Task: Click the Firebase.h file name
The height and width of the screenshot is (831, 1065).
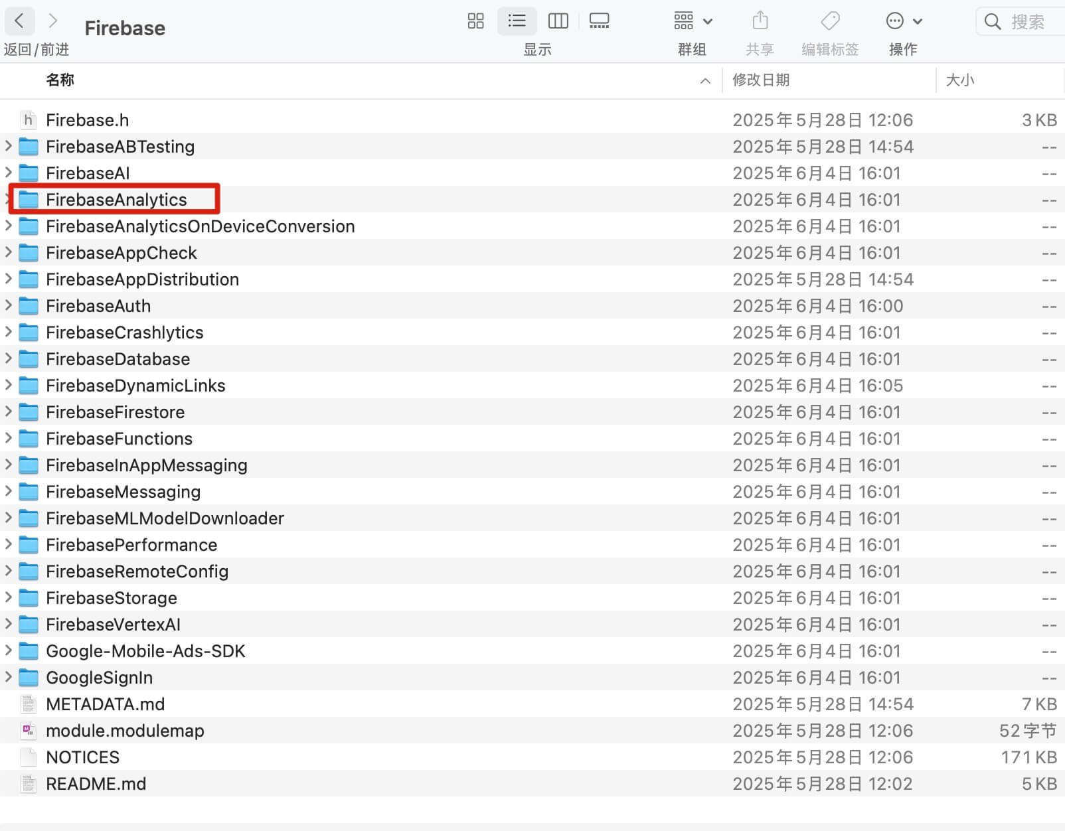Action: point(87,120)
